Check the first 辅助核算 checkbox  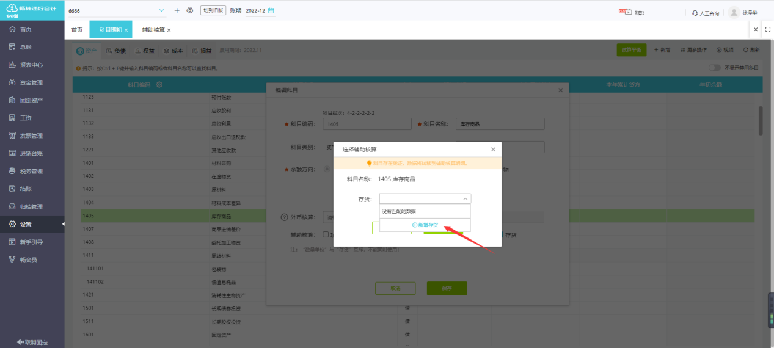pos(326,234)
